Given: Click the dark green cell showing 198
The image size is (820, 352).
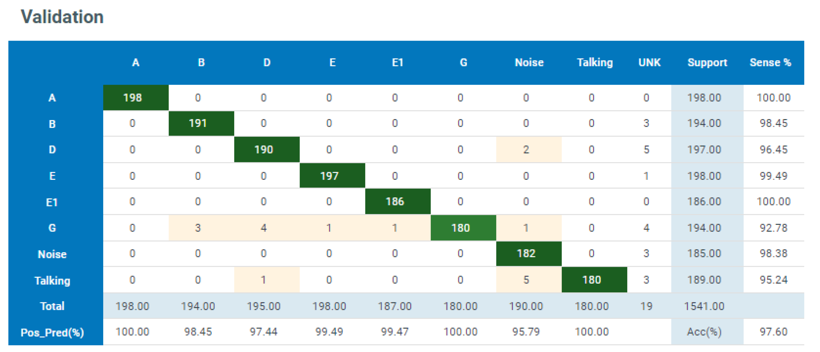Looking at the screenshot, I should tap(136, 98).
